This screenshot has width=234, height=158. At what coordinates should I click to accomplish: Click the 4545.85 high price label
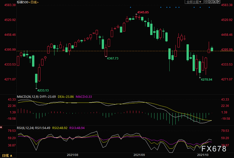coord(143,12)
